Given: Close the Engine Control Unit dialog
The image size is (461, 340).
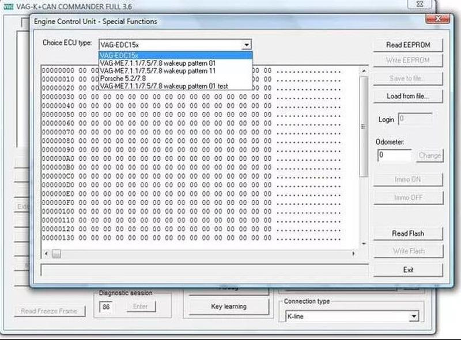Looking at the screenshot, I should tap(437, 19).
